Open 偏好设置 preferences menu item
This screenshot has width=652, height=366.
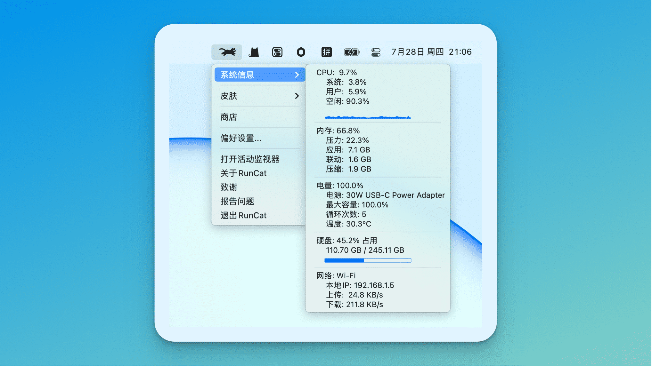click(240, 138)
